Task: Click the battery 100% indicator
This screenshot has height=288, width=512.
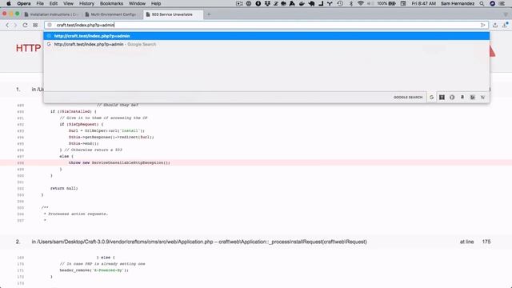Action: click(x=386, y=3)
